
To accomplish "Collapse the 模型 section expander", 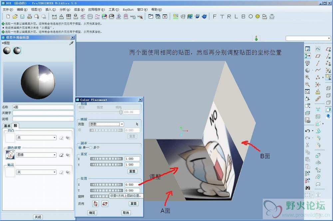I will [x=3, y=43].
